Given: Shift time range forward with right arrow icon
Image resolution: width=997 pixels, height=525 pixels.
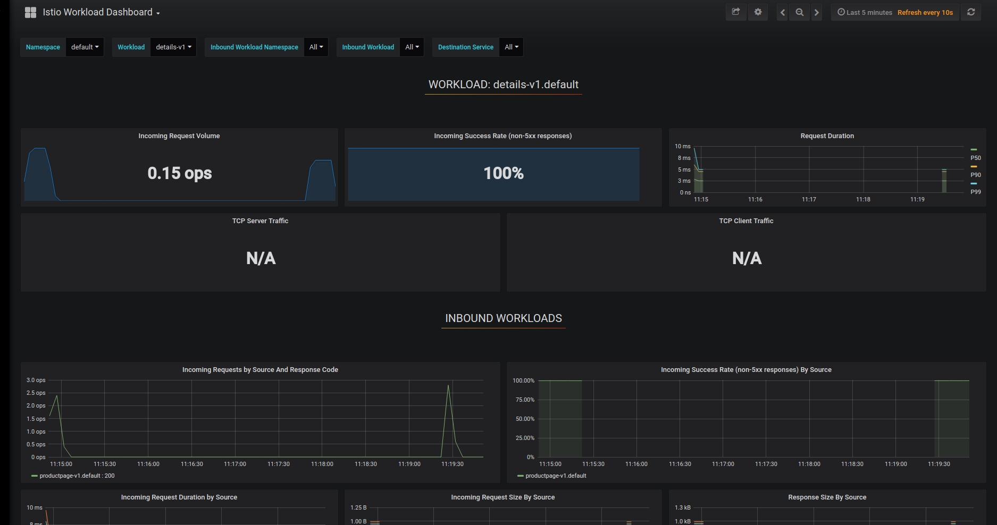Looking at the screenshot, I should 817,12.
